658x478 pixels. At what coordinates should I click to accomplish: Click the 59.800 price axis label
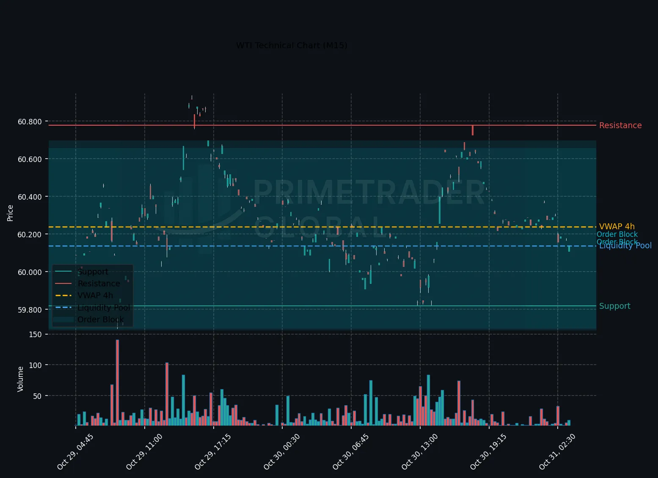[x=30, y=310]
